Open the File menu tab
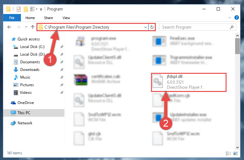 pos(12,18)
